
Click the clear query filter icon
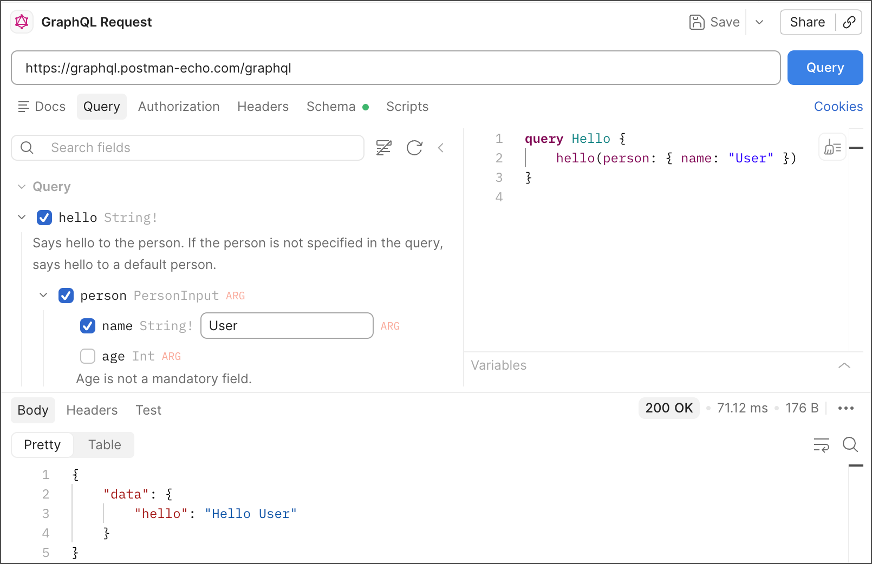coord(383,148)
